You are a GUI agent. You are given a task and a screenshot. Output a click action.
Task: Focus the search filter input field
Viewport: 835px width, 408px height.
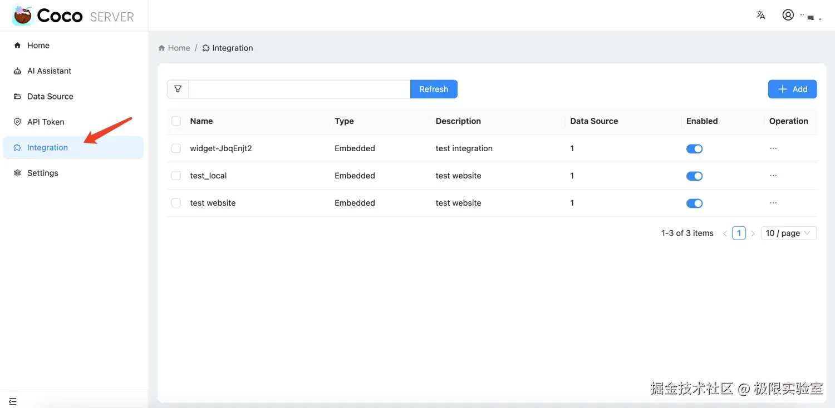tap(299, 89)
